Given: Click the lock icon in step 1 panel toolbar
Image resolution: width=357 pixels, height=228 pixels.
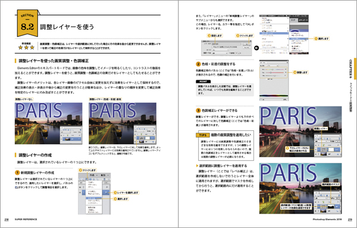Looking at the screenshot, I should (x=93, y=179).
